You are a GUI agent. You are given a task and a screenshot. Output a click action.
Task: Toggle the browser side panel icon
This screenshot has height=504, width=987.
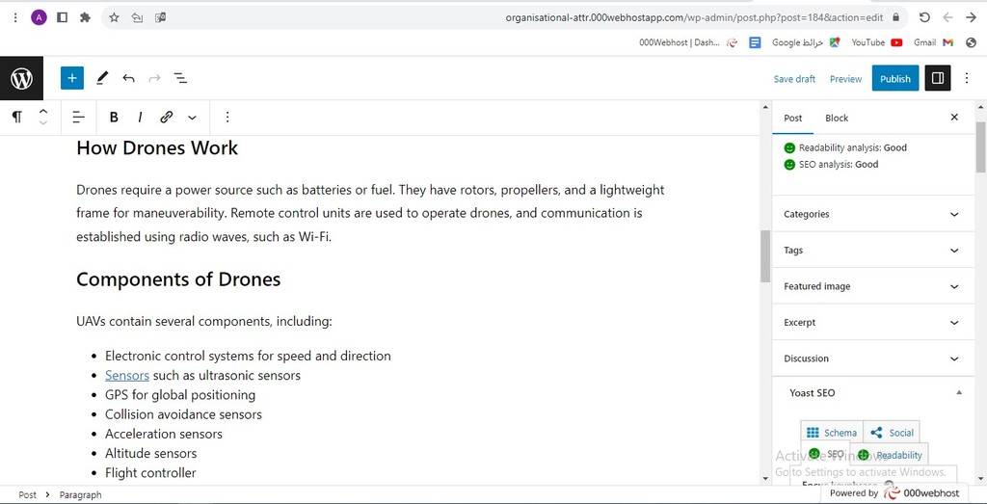(62, 17)
